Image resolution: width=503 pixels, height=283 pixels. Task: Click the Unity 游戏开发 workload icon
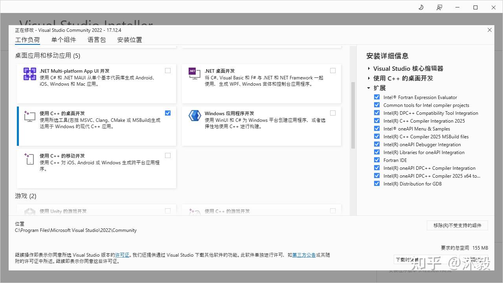29,212
